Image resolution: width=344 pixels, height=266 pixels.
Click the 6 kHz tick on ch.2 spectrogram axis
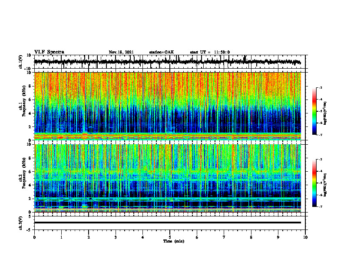pos(30,172)
